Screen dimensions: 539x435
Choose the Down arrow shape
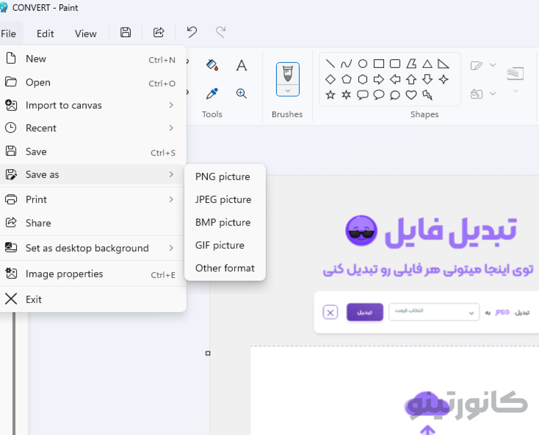[427, 79]
